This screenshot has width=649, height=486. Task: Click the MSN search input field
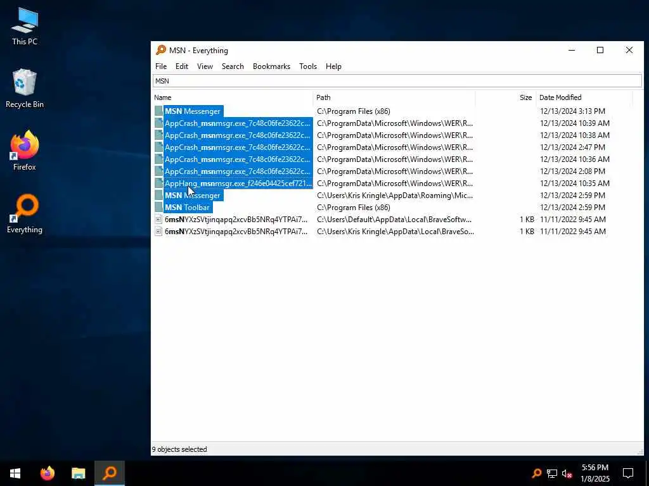pyautogui.click(x=397, y=81)
